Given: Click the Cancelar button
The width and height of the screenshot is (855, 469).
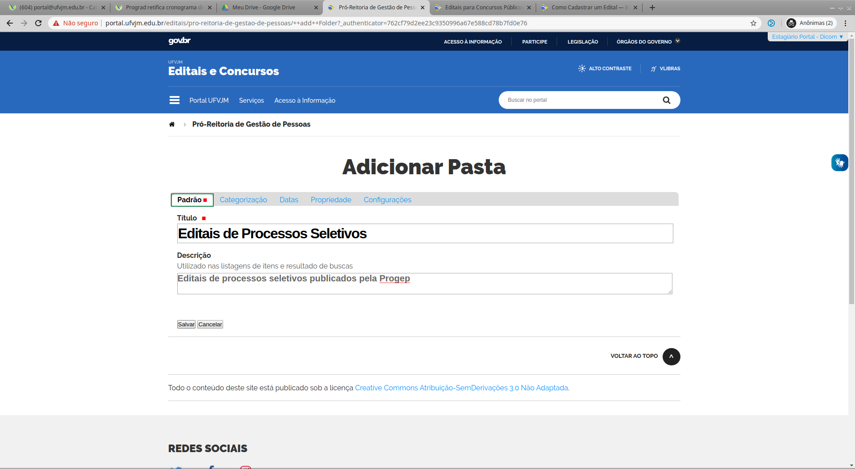Looking at the screenshot, I should pos(210,325).
